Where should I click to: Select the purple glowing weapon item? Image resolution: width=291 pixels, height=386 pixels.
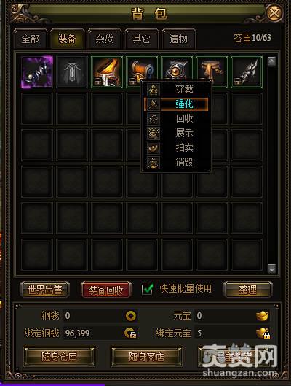(37, 72)
